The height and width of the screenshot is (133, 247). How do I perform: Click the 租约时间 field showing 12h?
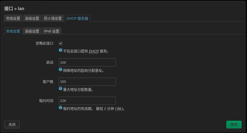[87, 101]
